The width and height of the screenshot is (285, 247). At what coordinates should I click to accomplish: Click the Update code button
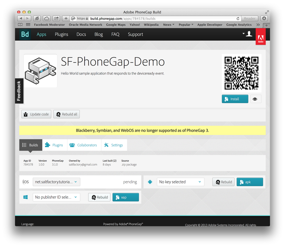[x=36, y=114]
